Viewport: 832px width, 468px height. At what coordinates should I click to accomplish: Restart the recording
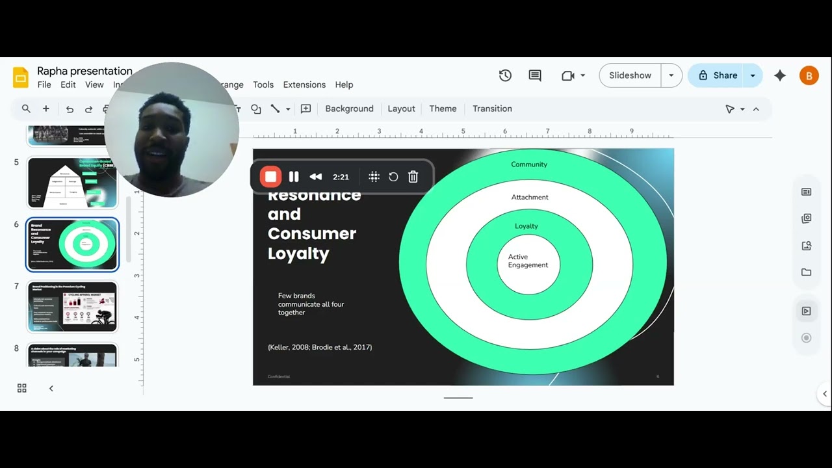click(393, 177)
